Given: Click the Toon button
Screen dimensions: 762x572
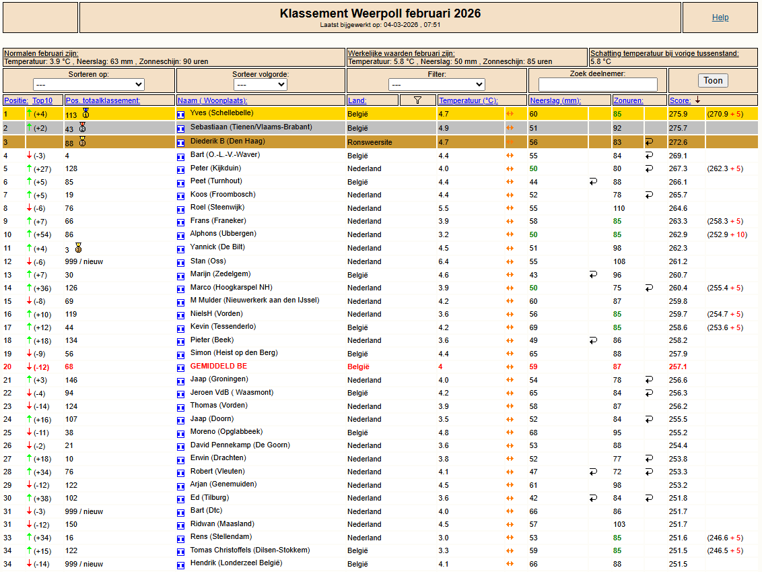Looking at the screenshot, I should [x=713, y=81].
